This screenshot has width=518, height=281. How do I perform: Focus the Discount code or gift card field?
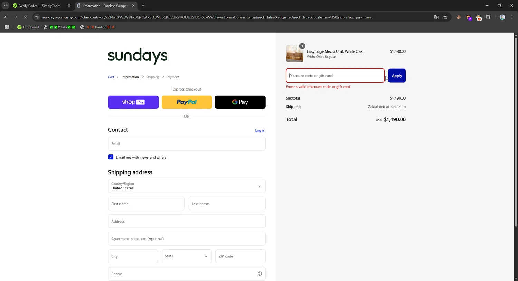335,76
